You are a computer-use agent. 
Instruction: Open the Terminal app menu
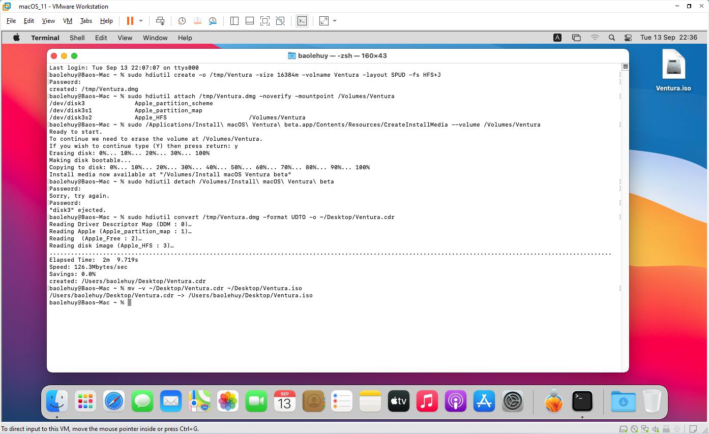[45, 38]
